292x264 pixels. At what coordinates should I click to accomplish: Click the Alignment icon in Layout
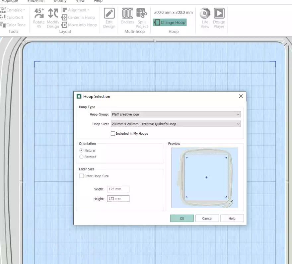tap(64, 10)
